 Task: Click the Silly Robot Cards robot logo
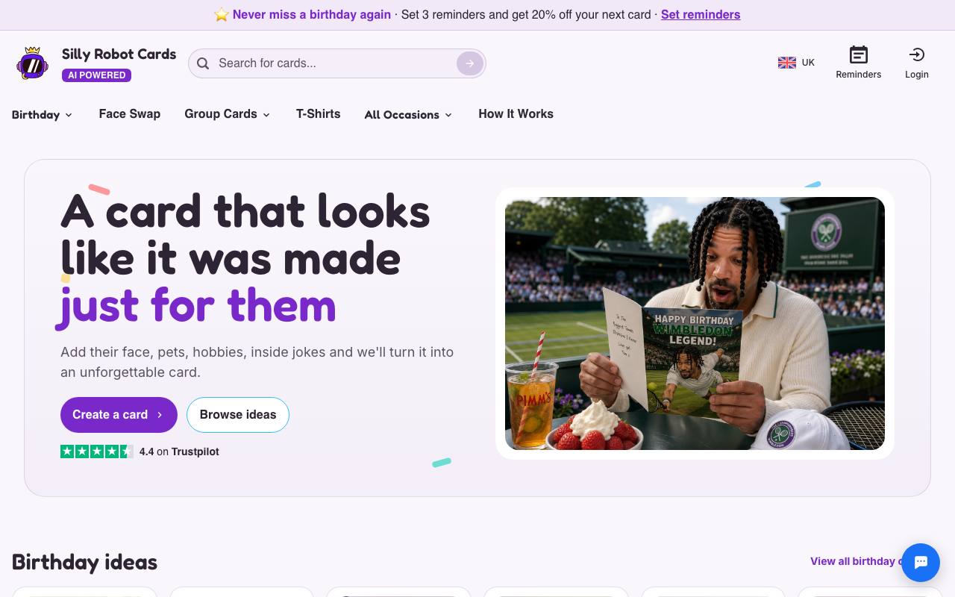pos(32,63)
